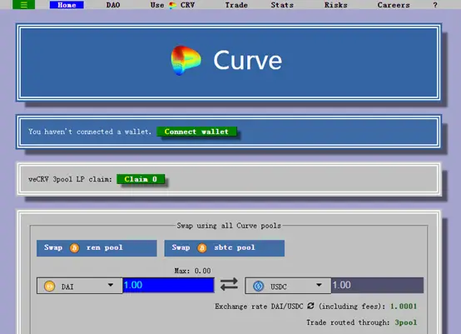Refresh the DAI/USDC exchange rate icon
461x334 pixels.
click(310, 306)
